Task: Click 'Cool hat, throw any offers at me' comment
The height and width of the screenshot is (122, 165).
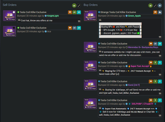Action: [x=37, y=21]
